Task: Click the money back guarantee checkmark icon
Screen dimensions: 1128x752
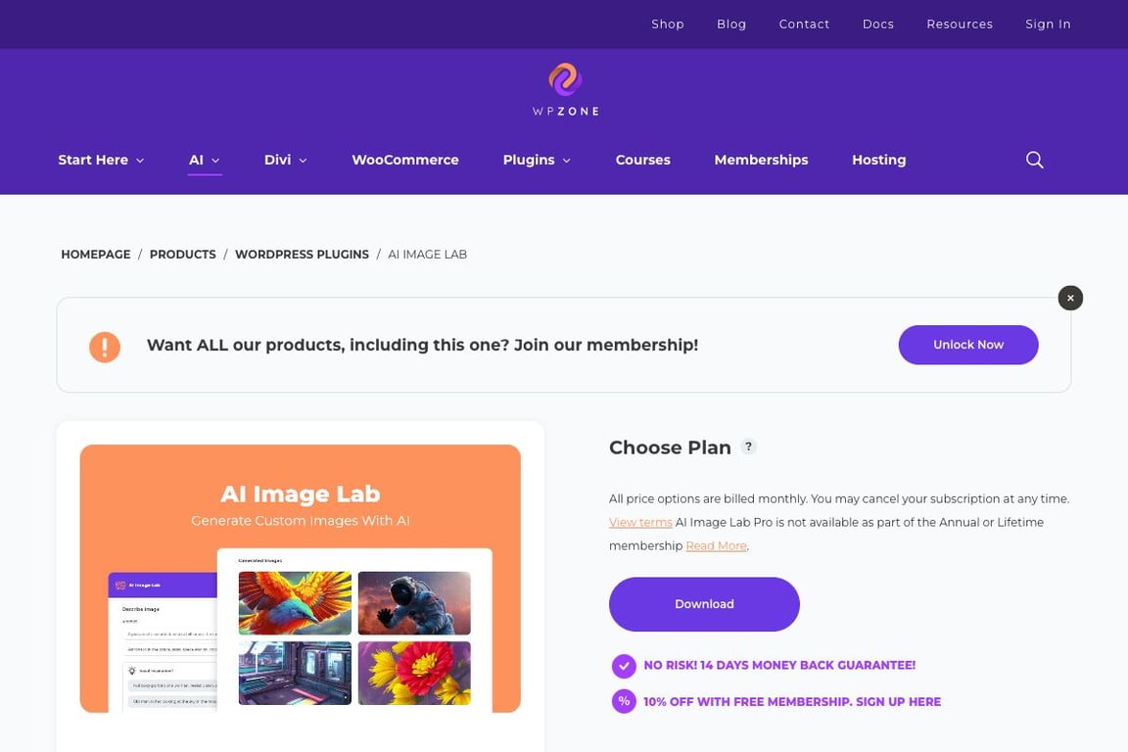Action: pos(624,666)
